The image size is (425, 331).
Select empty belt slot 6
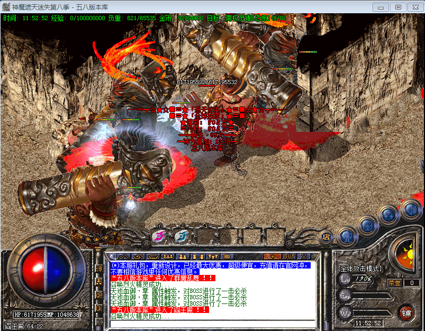tap(274, 237)
